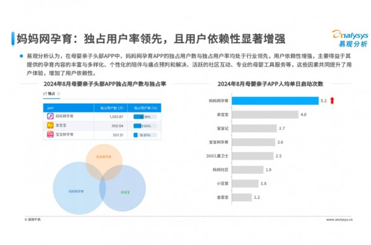The image size is (371, 245).
Task: Click the 亲宝宝 exclusive rate progress bar
Action: 145,126
